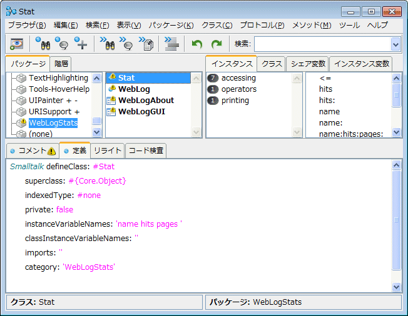Open the search field dropdown arrow

pyautogui.click(x=395, y=44)
